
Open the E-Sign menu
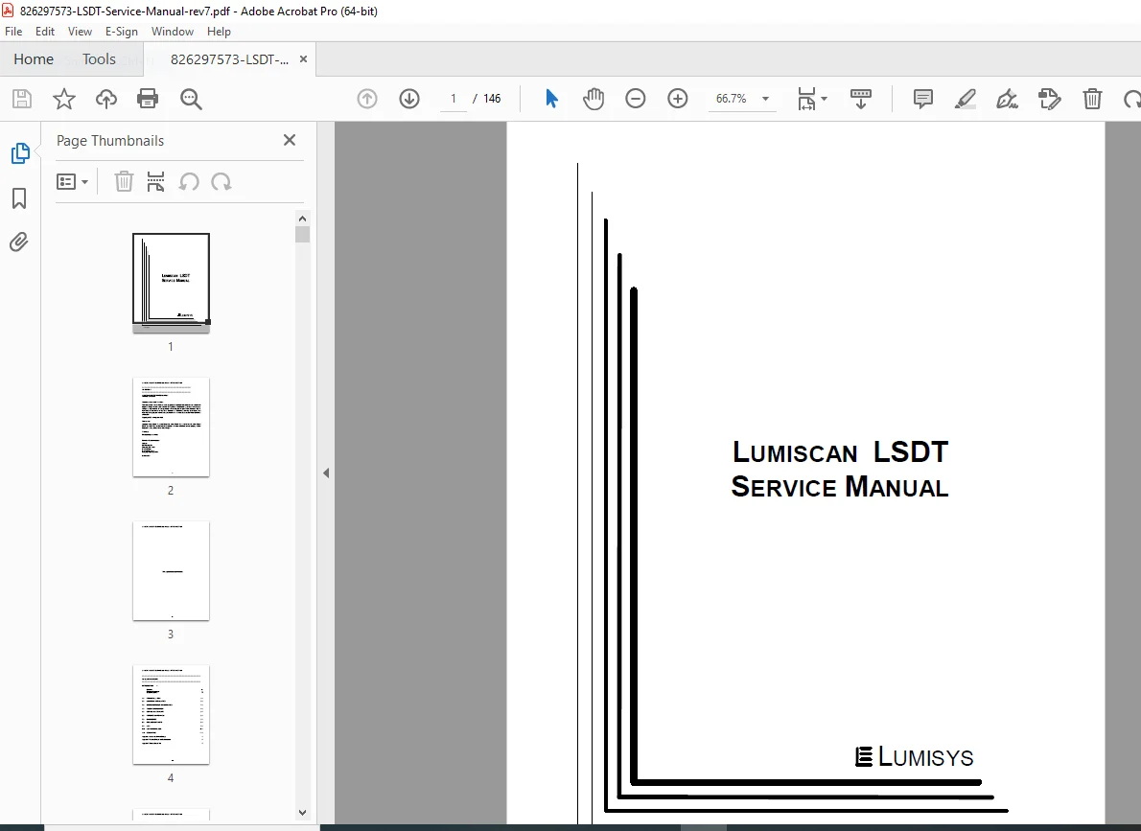122,32
